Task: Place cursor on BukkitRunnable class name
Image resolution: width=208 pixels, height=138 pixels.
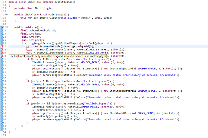Action: [x=65, y=2]
